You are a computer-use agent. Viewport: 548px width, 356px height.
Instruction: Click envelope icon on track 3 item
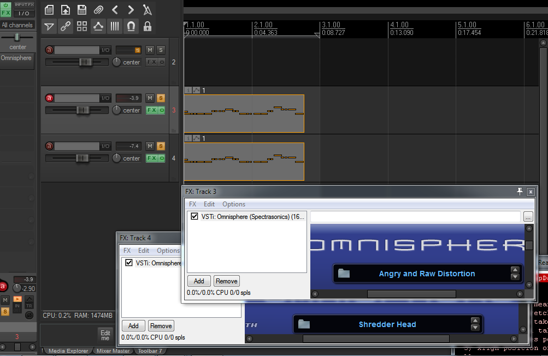(196, 90)
